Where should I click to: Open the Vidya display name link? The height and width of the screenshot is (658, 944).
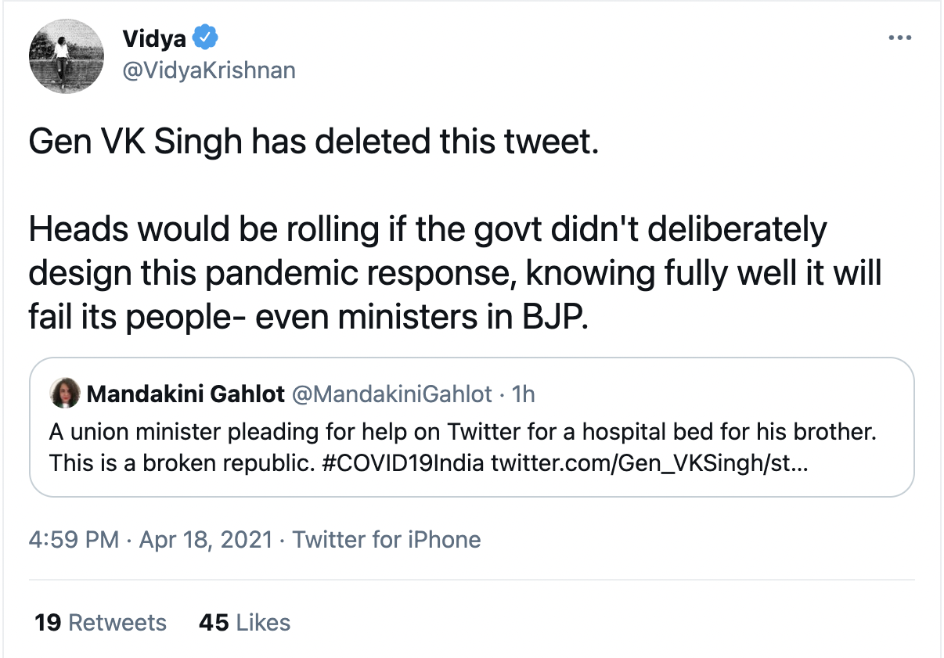[154, 38]
